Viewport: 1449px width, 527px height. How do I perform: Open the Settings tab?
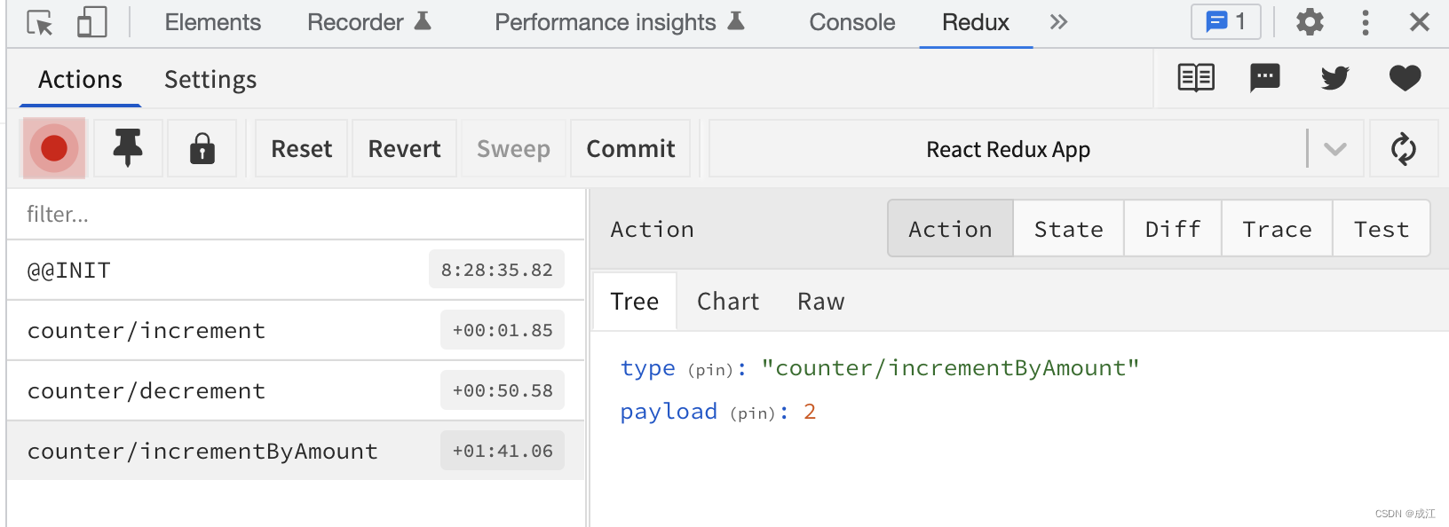[210, 80]
